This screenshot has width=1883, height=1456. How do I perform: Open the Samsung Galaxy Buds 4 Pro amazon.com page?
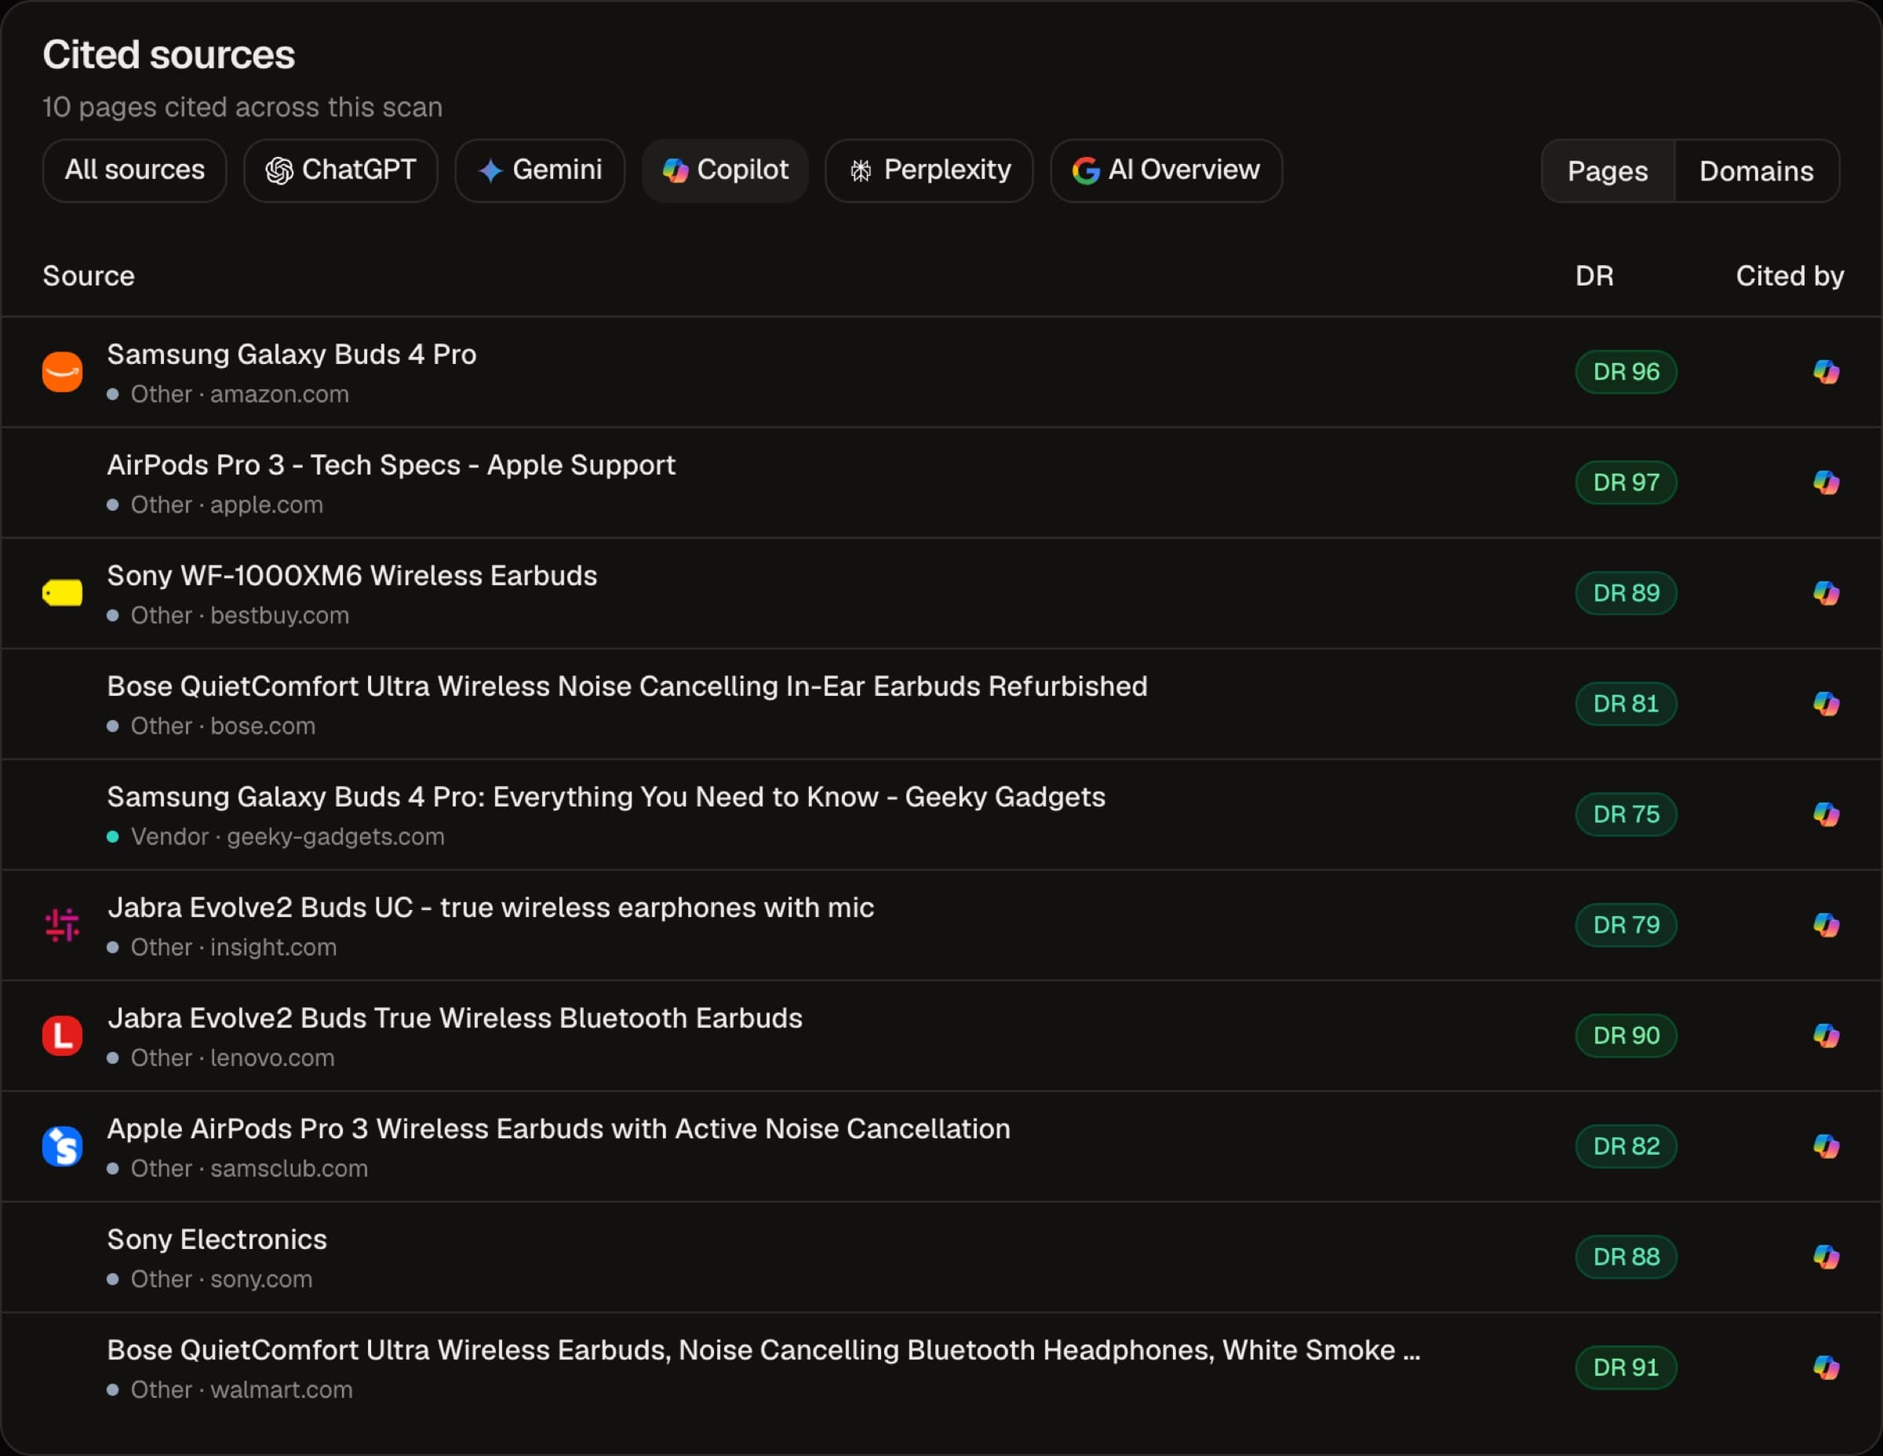point(291,355)
